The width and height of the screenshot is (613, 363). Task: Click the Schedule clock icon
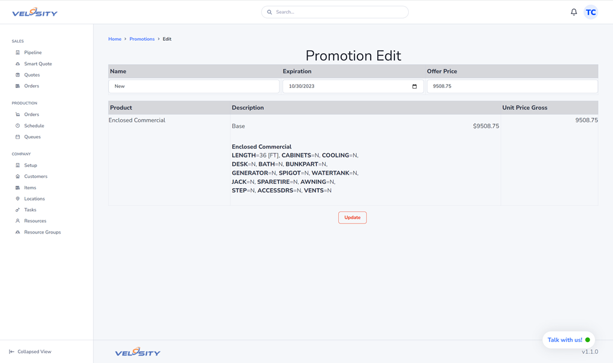pos(17,126)
